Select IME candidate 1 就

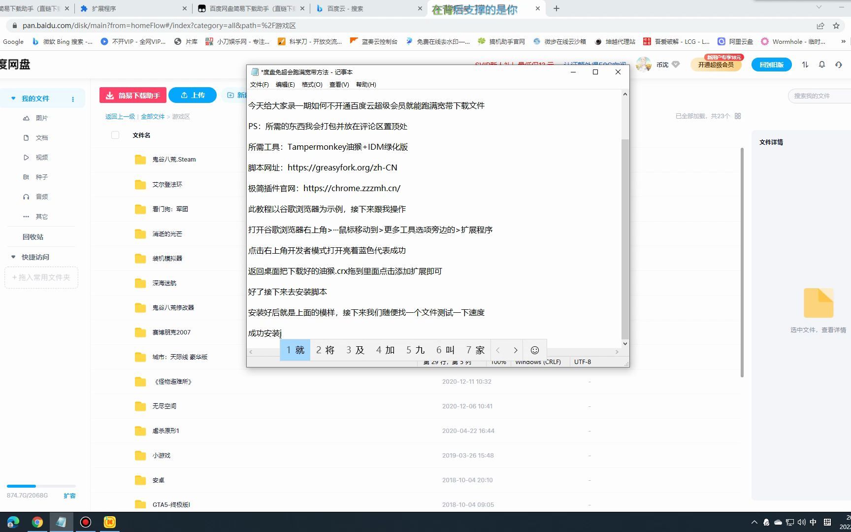tap(295, 350)
